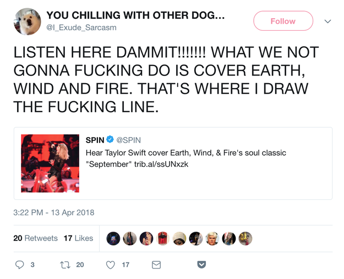Click the SPIN account name in quote
This screenshot has height=279, width=344.
[95, 140]
